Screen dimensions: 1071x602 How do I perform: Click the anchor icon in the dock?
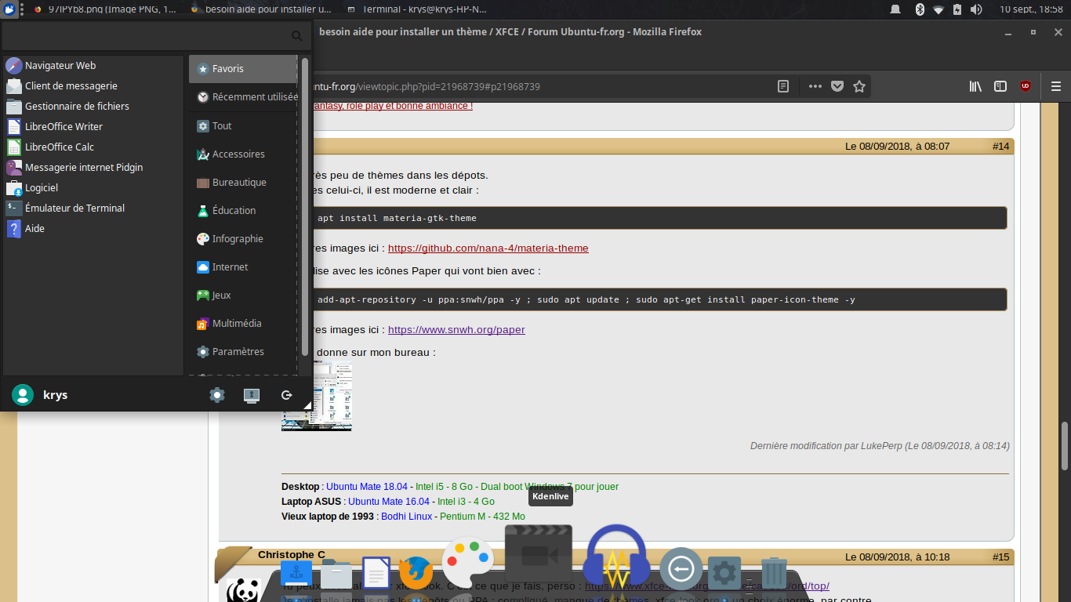pos(296,573)
